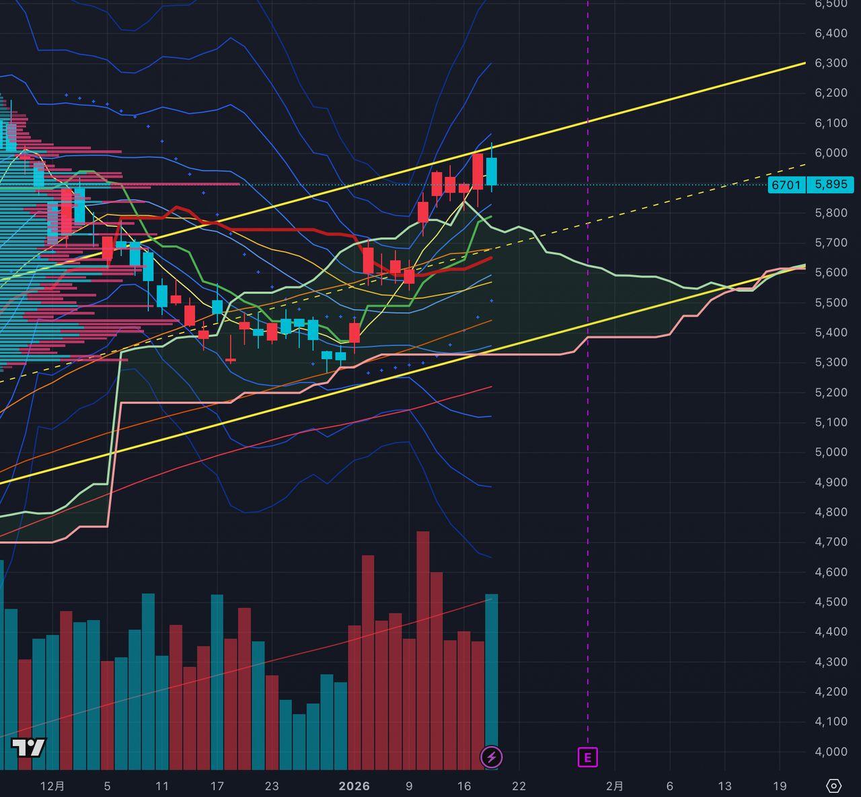Click the 6,000 price axis label

831,153
